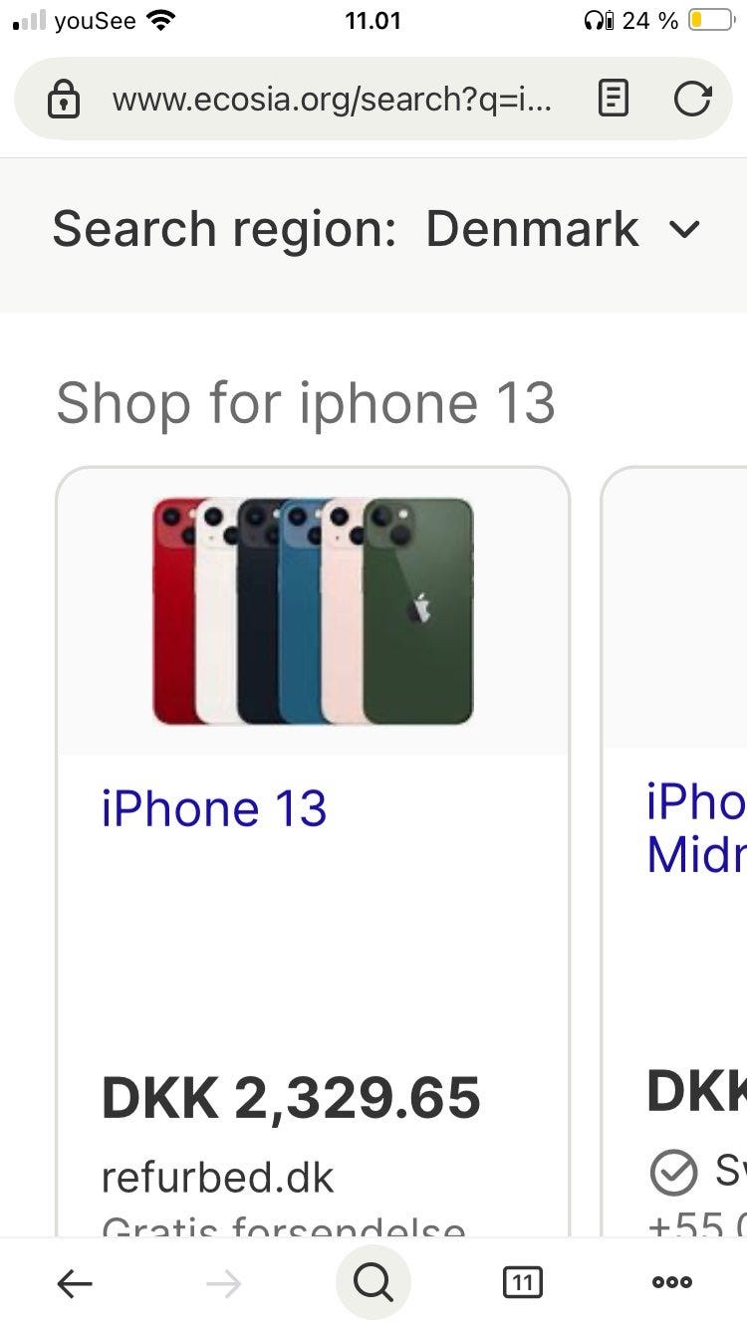
Task: Select the DKK 2,329.65 price
Action: pos(291,1097)
